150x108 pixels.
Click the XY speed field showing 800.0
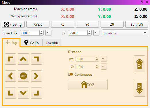30,33
